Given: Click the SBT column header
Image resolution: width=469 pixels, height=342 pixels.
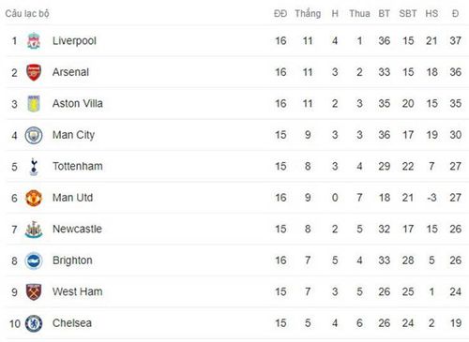Looking at the screenshot, I should pos(408,14).
